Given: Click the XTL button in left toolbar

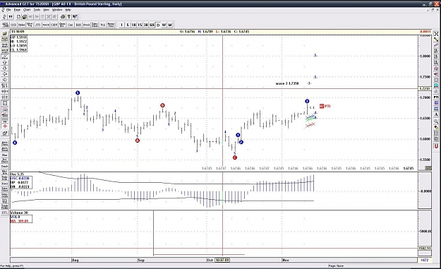Looking at the screenshot, I should coord(5,213).
